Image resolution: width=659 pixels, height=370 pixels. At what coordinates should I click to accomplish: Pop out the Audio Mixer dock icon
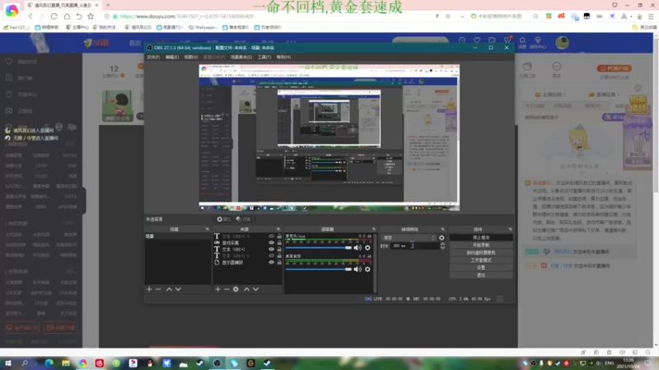[374, 229]
